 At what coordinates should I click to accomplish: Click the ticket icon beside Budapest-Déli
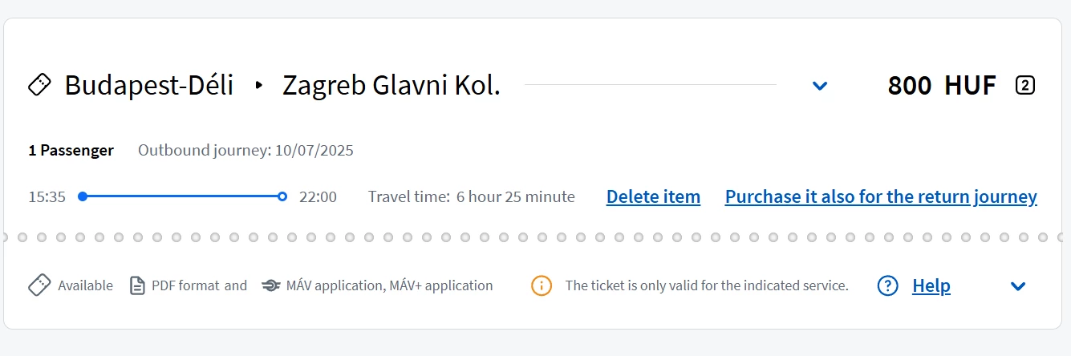click(40, 85)
